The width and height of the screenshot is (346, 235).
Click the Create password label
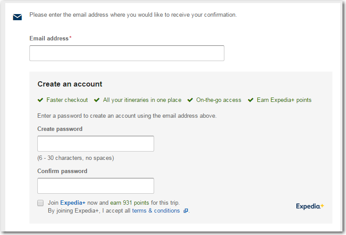click(x=60, y=129)
